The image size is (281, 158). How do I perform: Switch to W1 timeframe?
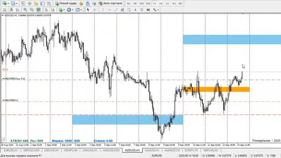[x=174, y=4]
